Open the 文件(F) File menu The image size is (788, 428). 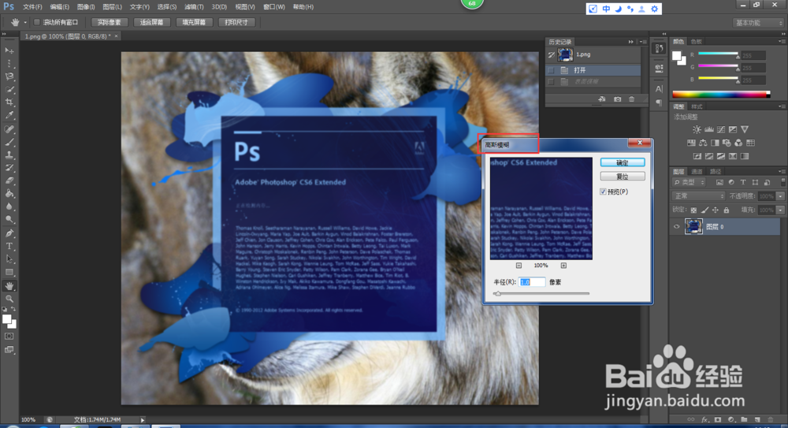tap(32, 7)
